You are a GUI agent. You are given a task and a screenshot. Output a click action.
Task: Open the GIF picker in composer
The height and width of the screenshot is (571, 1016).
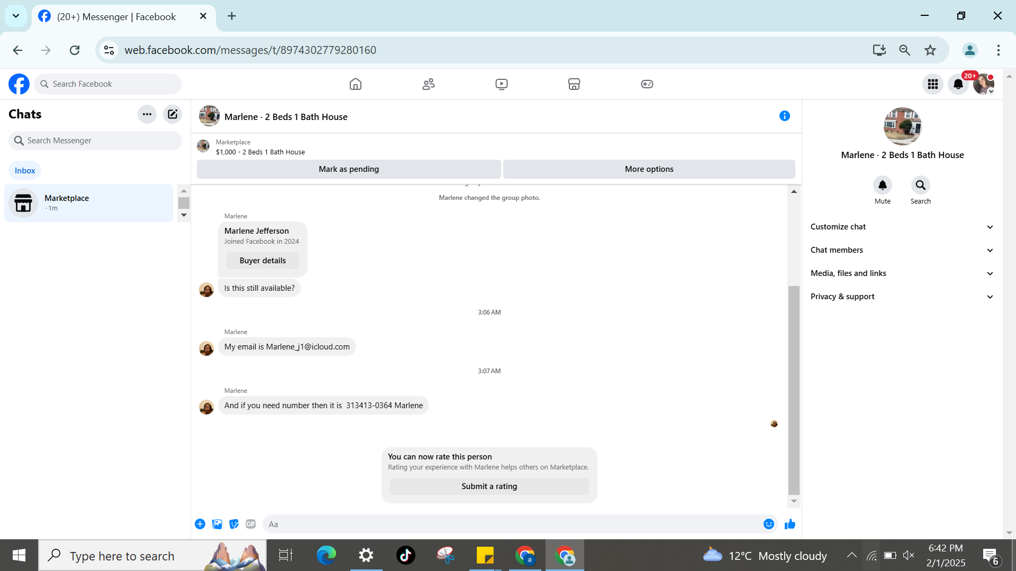251,524
